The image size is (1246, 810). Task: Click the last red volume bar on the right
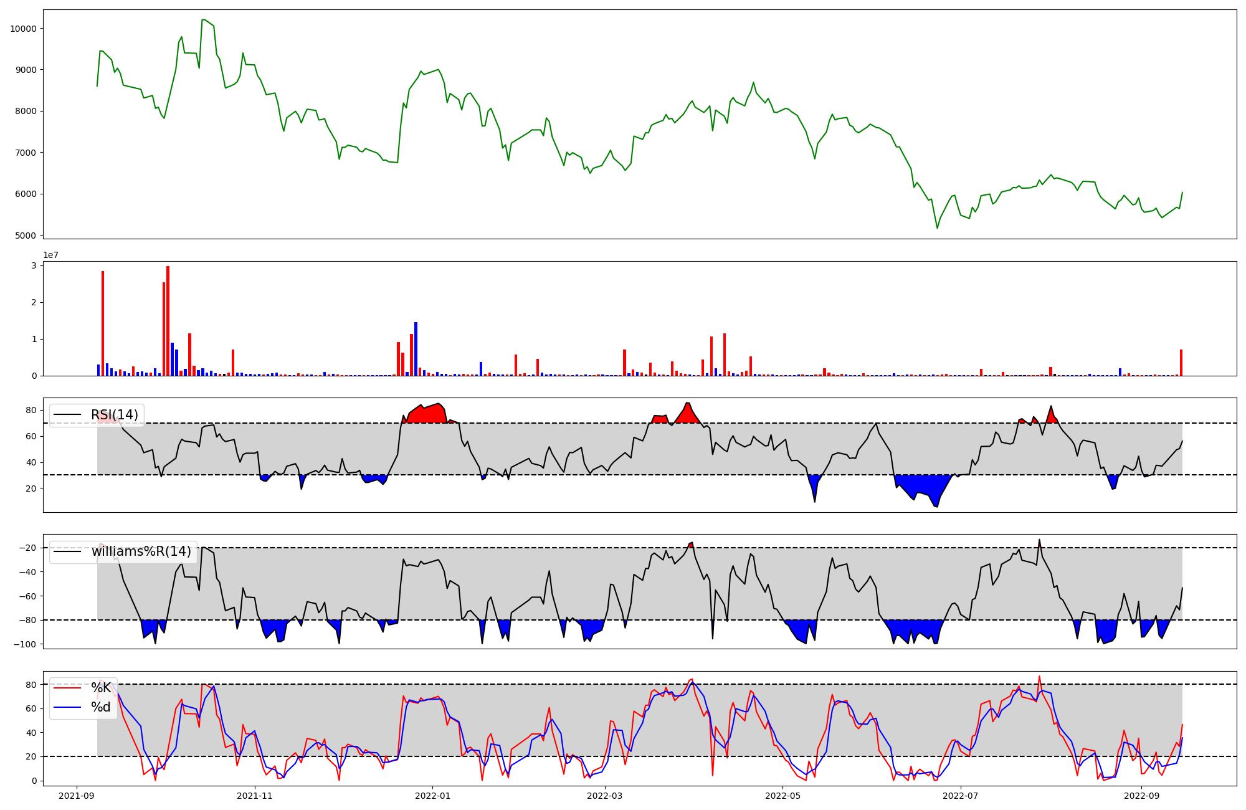pyautogui.click(x=1181, y=363)
